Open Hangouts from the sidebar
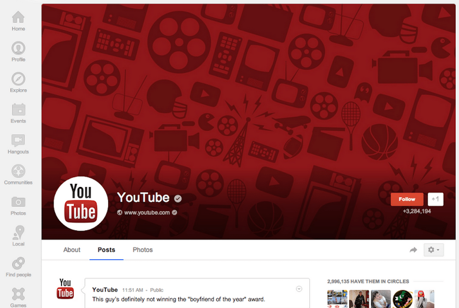 (x=18, y=143)
